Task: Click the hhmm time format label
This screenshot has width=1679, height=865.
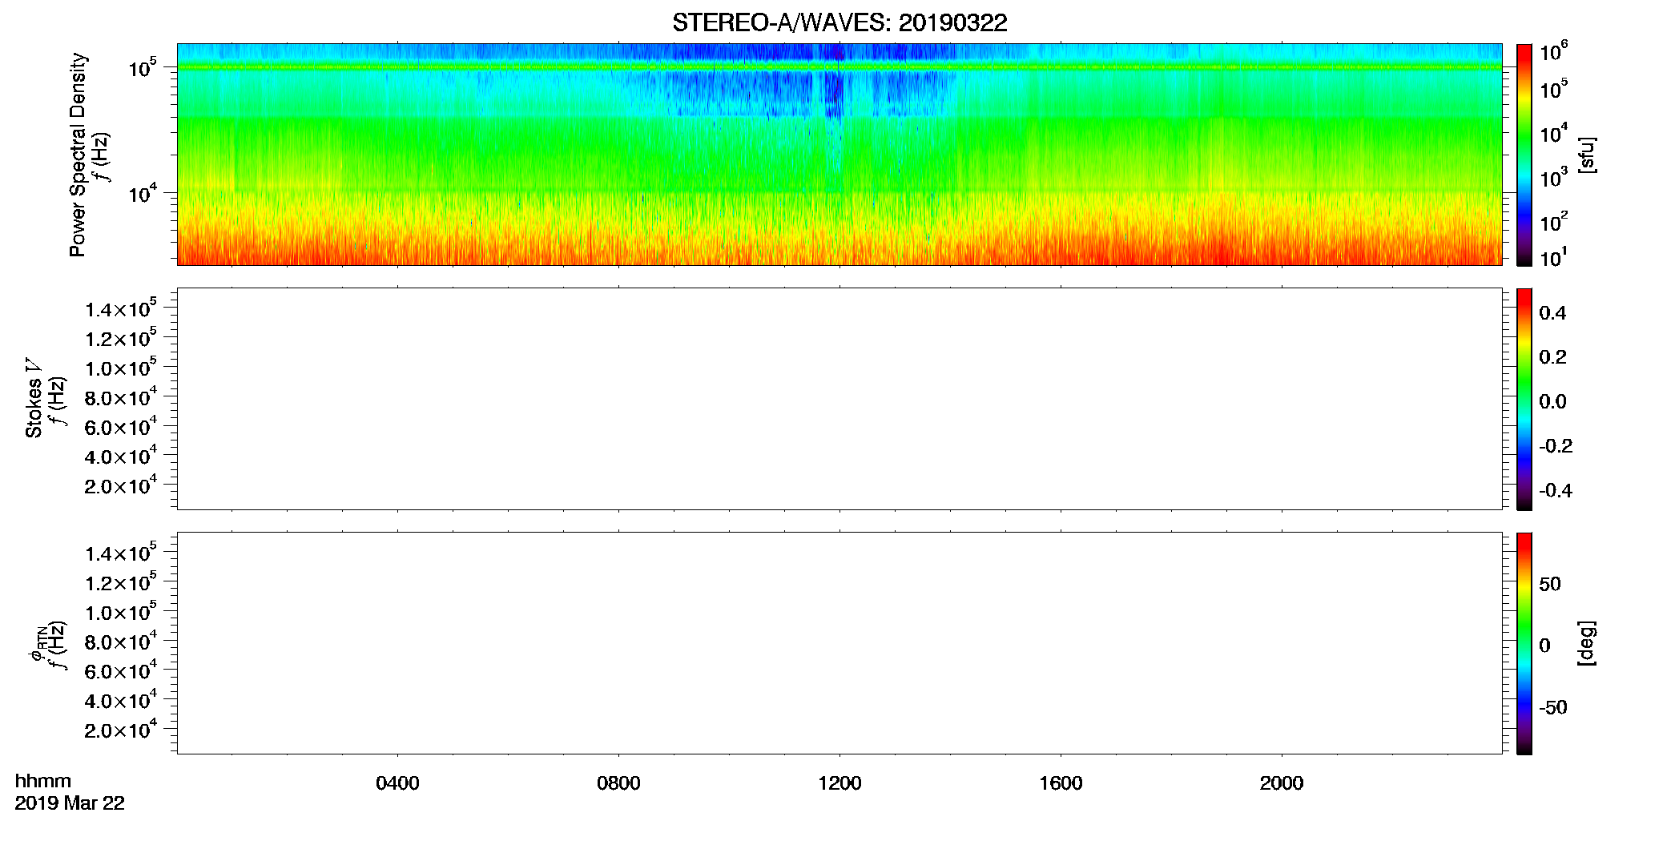Action: point(43,781)
